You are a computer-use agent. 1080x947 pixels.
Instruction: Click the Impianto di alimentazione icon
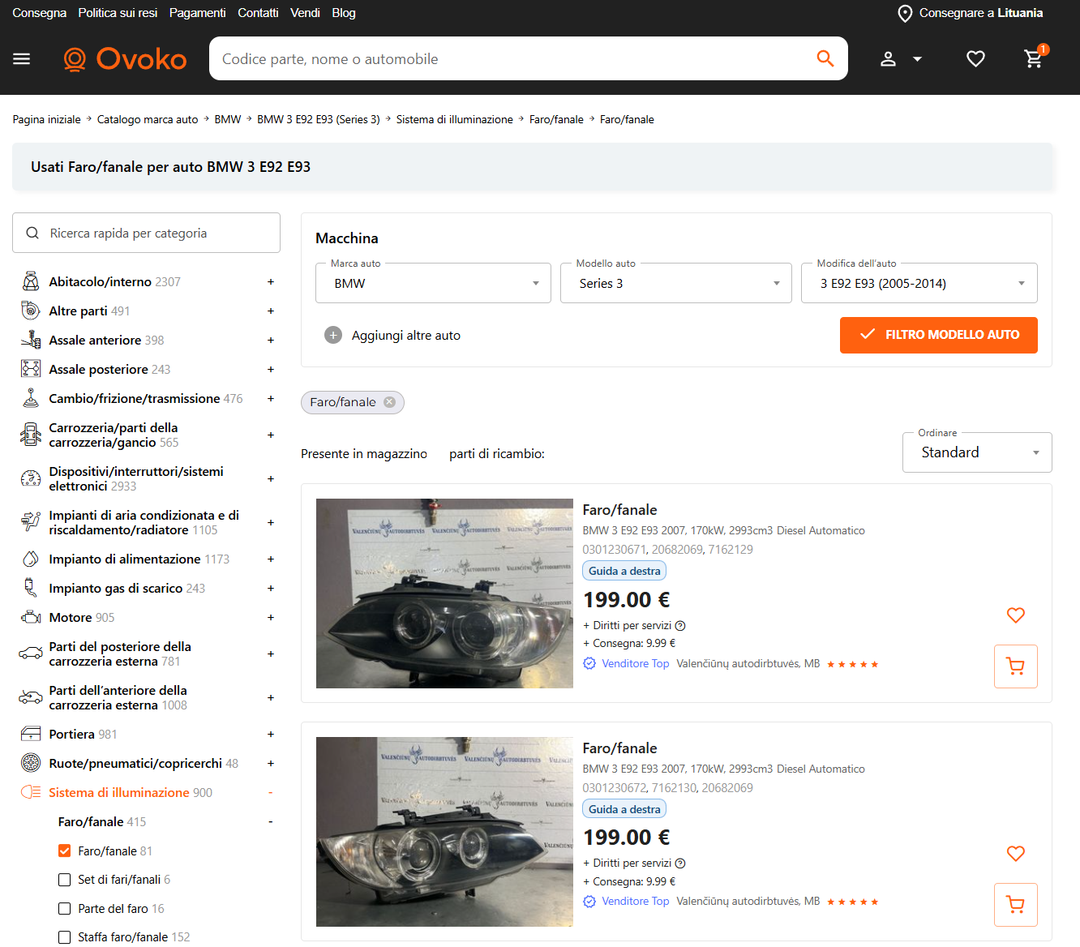coord(31,559)
